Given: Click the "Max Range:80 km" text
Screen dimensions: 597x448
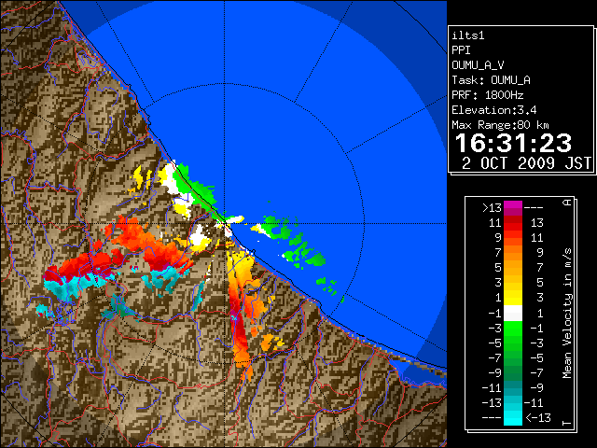Looking at the screenshot, I should pyautogui.click(x=500, y=125).
